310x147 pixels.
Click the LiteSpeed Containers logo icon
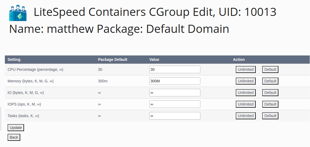[18, 13]
